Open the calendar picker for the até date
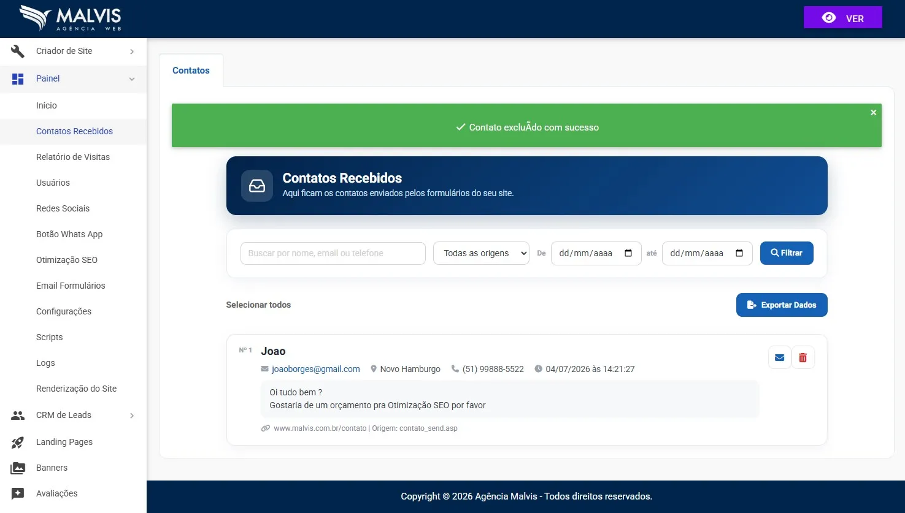The height and width of the screenshot is (513, 905). (739, 253)
